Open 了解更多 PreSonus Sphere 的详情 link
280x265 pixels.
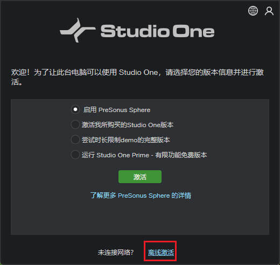pos(141,196)
